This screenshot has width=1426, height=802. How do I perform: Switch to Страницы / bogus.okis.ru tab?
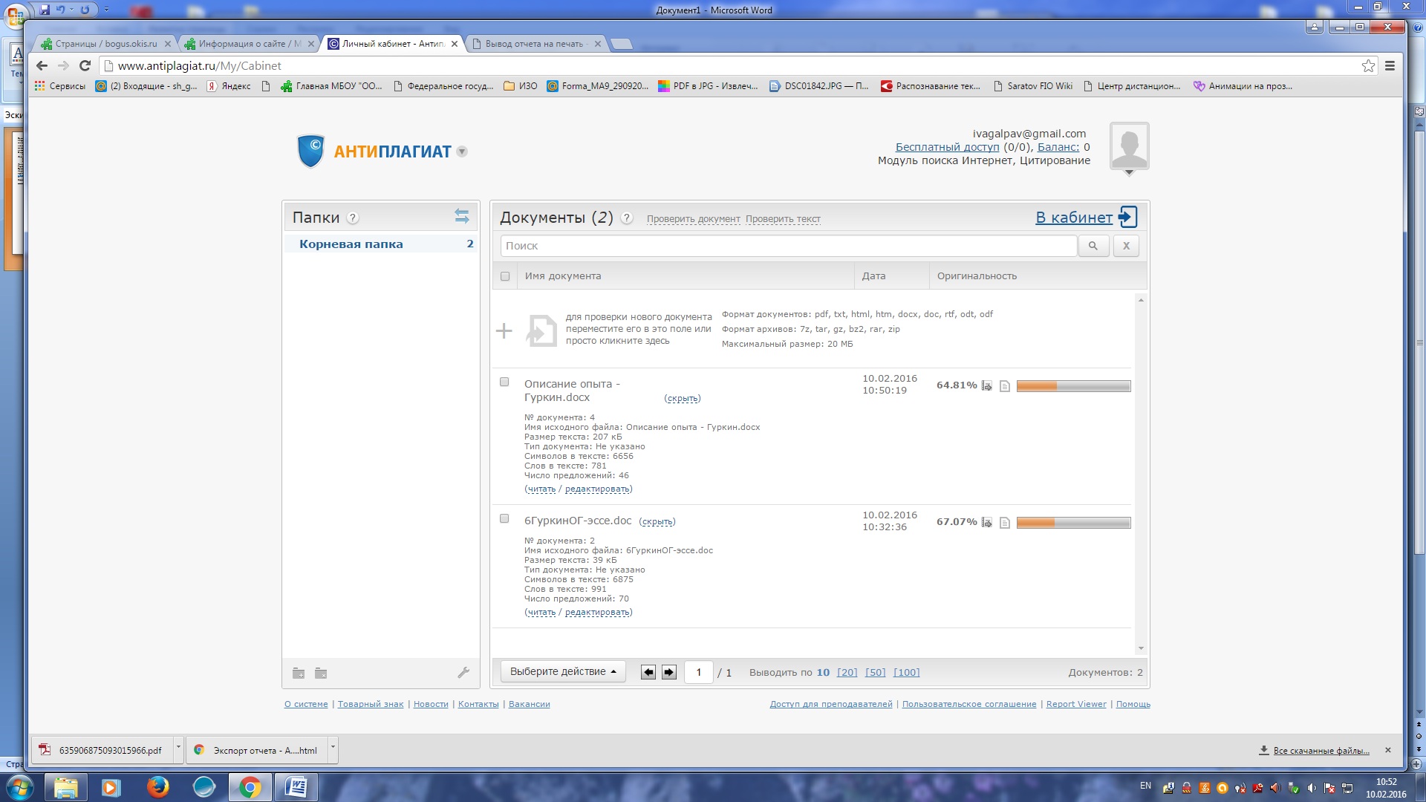click(105, 44)
